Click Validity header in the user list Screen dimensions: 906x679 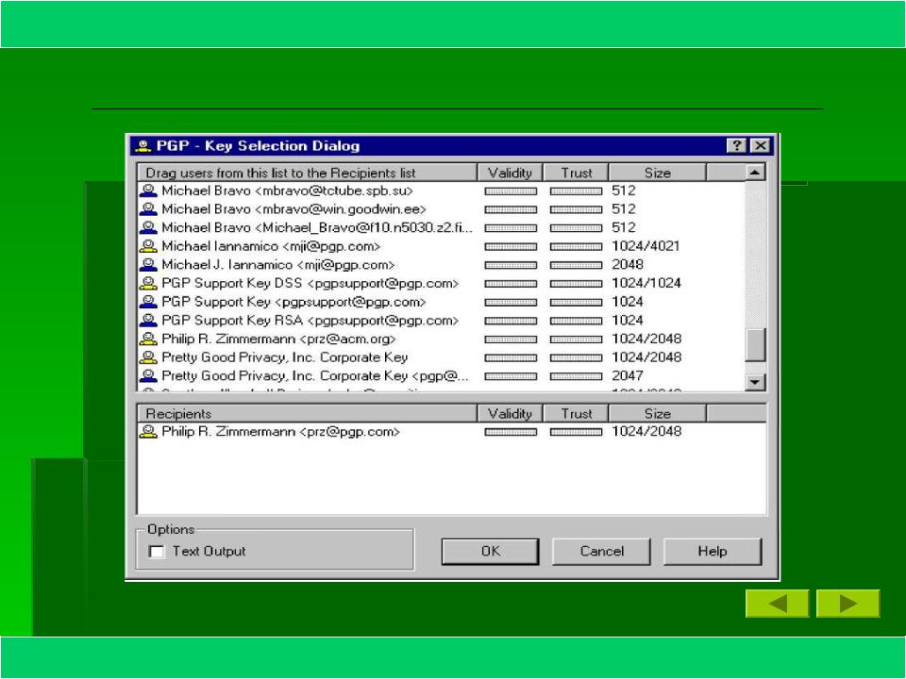(510, 173)
